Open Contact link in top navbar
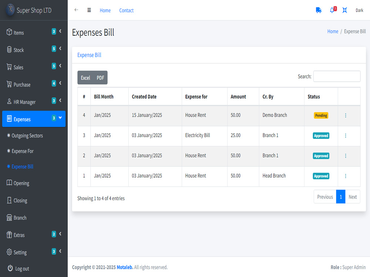 pyautogui.click(x=126, y=10)
